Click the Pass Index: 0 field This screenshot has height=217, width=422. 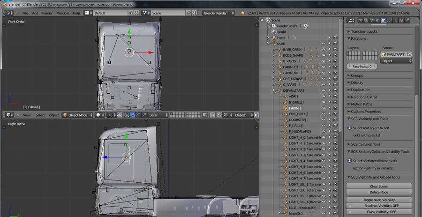(362, 67)
